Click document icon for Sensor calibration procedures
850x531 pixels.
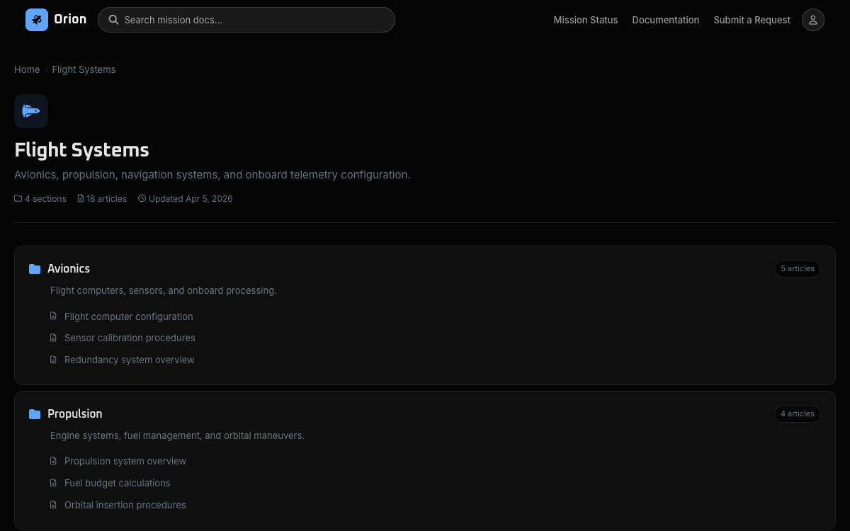point(53,338)
